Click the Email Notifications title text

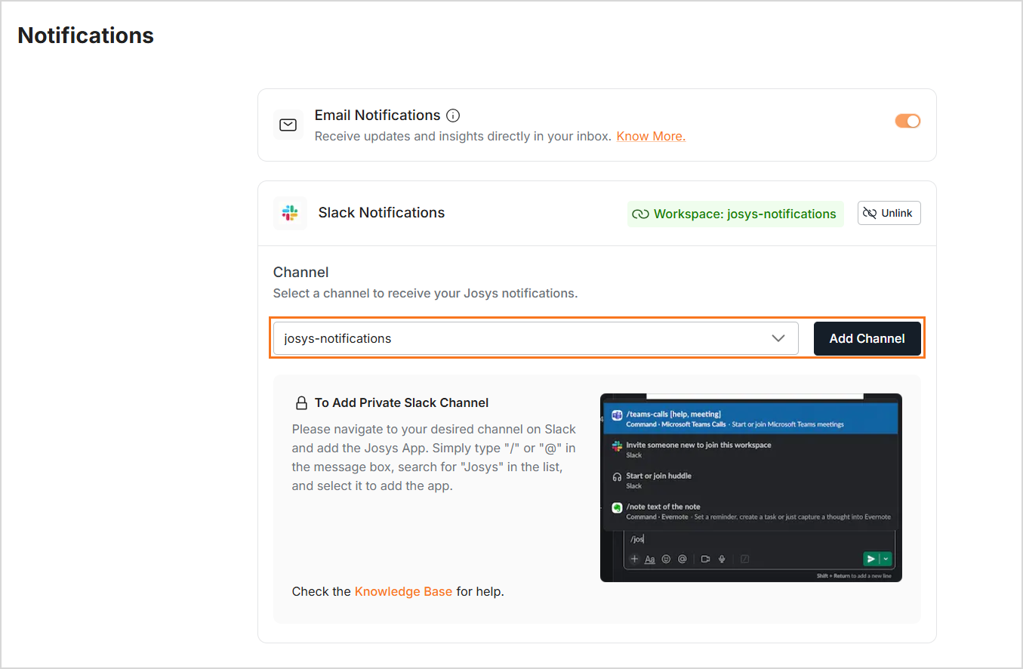point(377,116)
